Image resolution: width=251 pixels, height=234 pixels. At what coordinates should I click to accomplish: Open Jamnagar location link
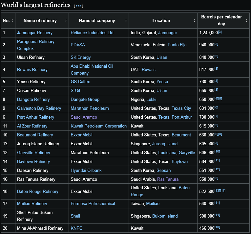coord(168,33)
